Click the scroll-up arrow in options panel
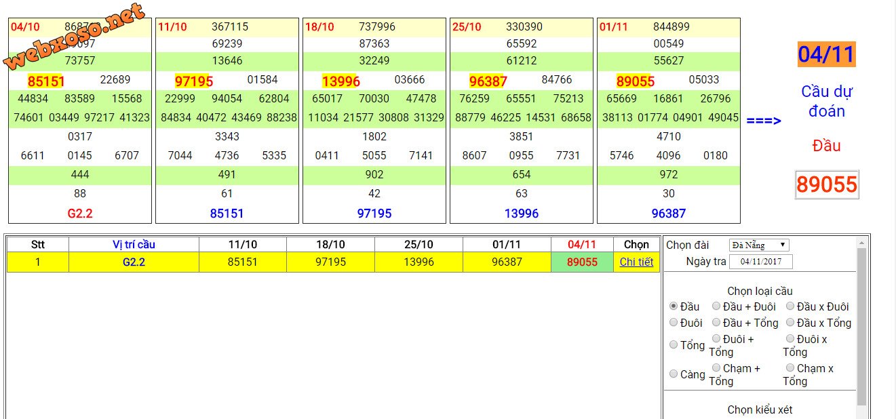The width and height of the screenshot is (896, 419). point(861,242)
